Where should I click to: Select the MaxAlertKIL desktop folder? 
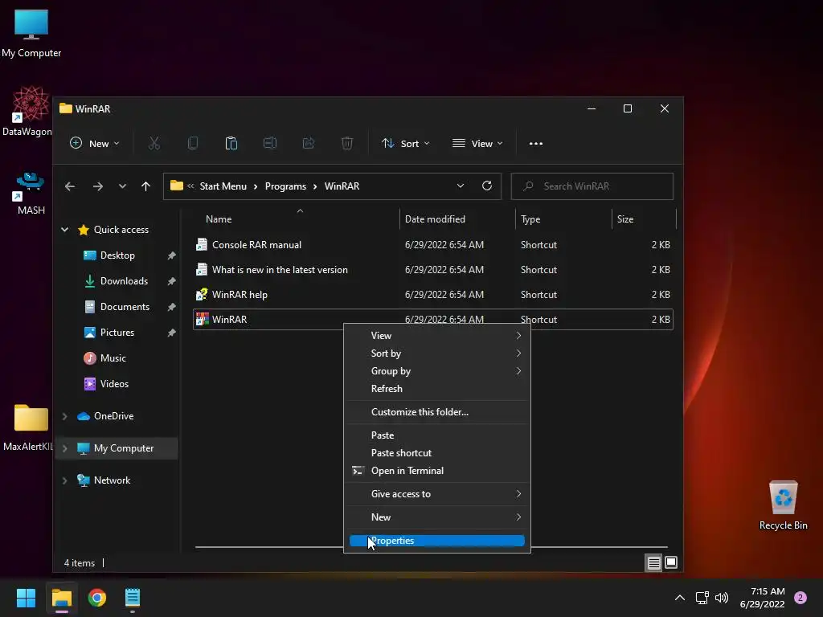click(28, 427)
